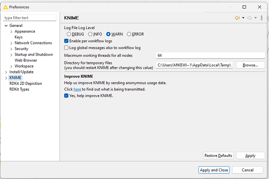Open the three-dot view menu icon
This screenshot has height=179, width=269.
[262, 18]
